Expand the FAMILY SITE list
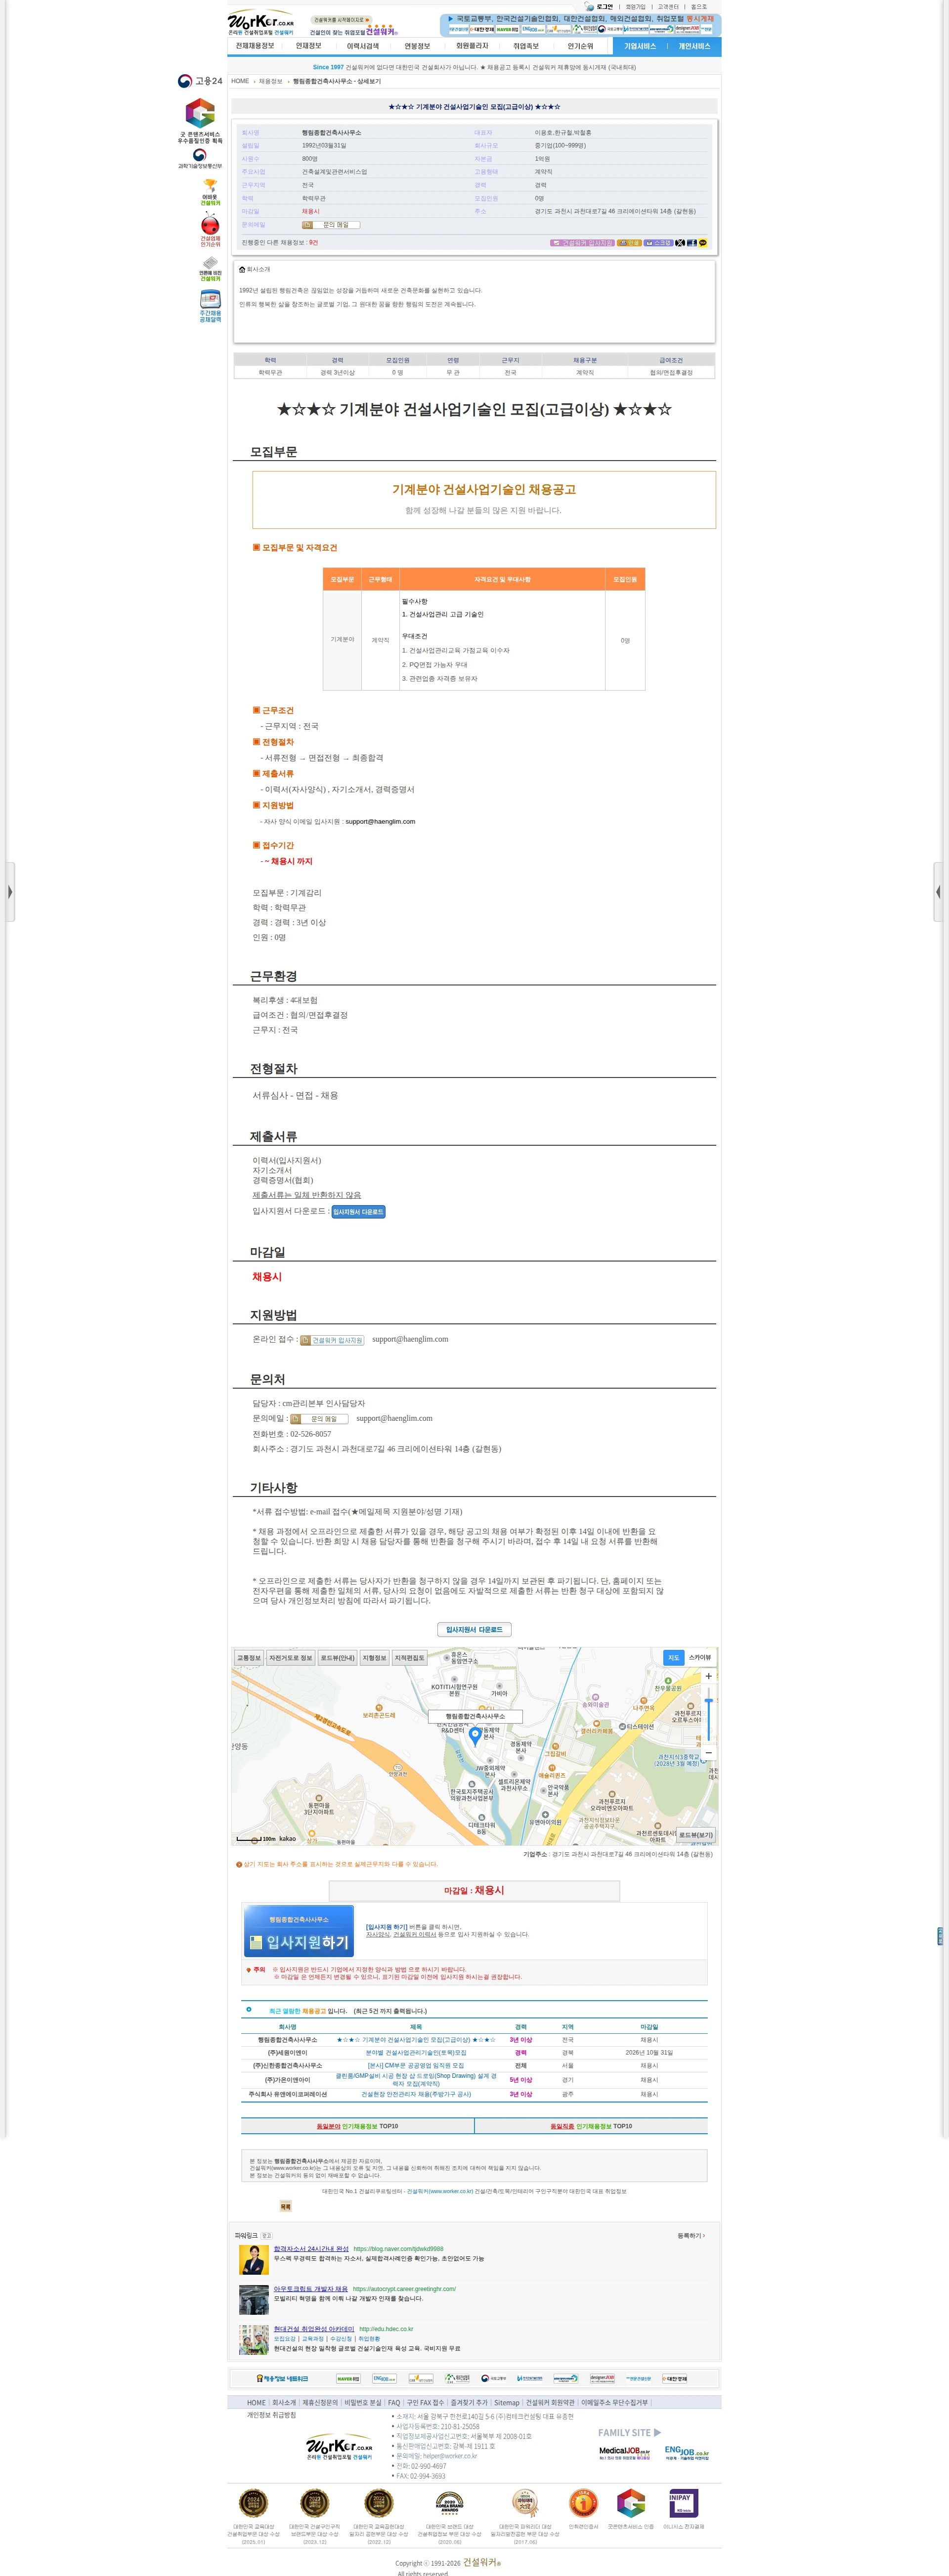 point(629,2432)
